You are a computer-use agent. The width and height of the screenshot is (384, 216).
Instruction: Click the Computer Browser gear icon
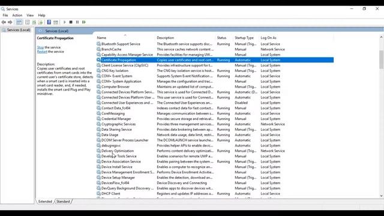[98, 86]
